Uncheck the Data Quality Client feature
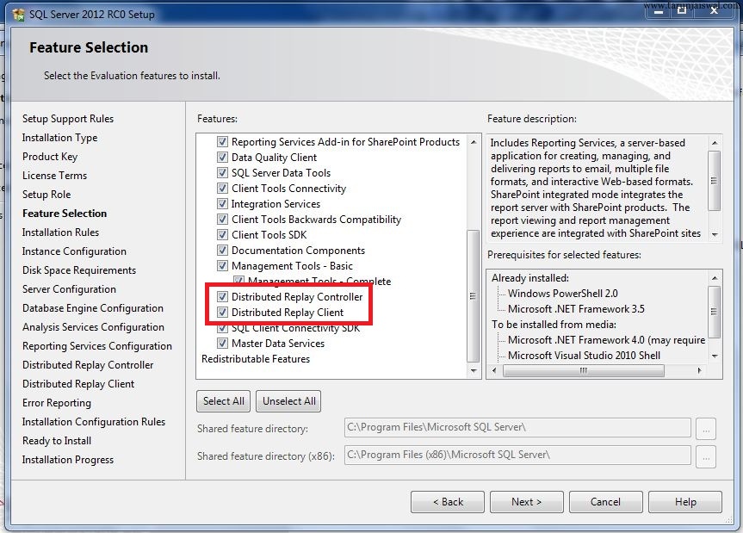This screenshot has width=743, height=533. (222, 157)
